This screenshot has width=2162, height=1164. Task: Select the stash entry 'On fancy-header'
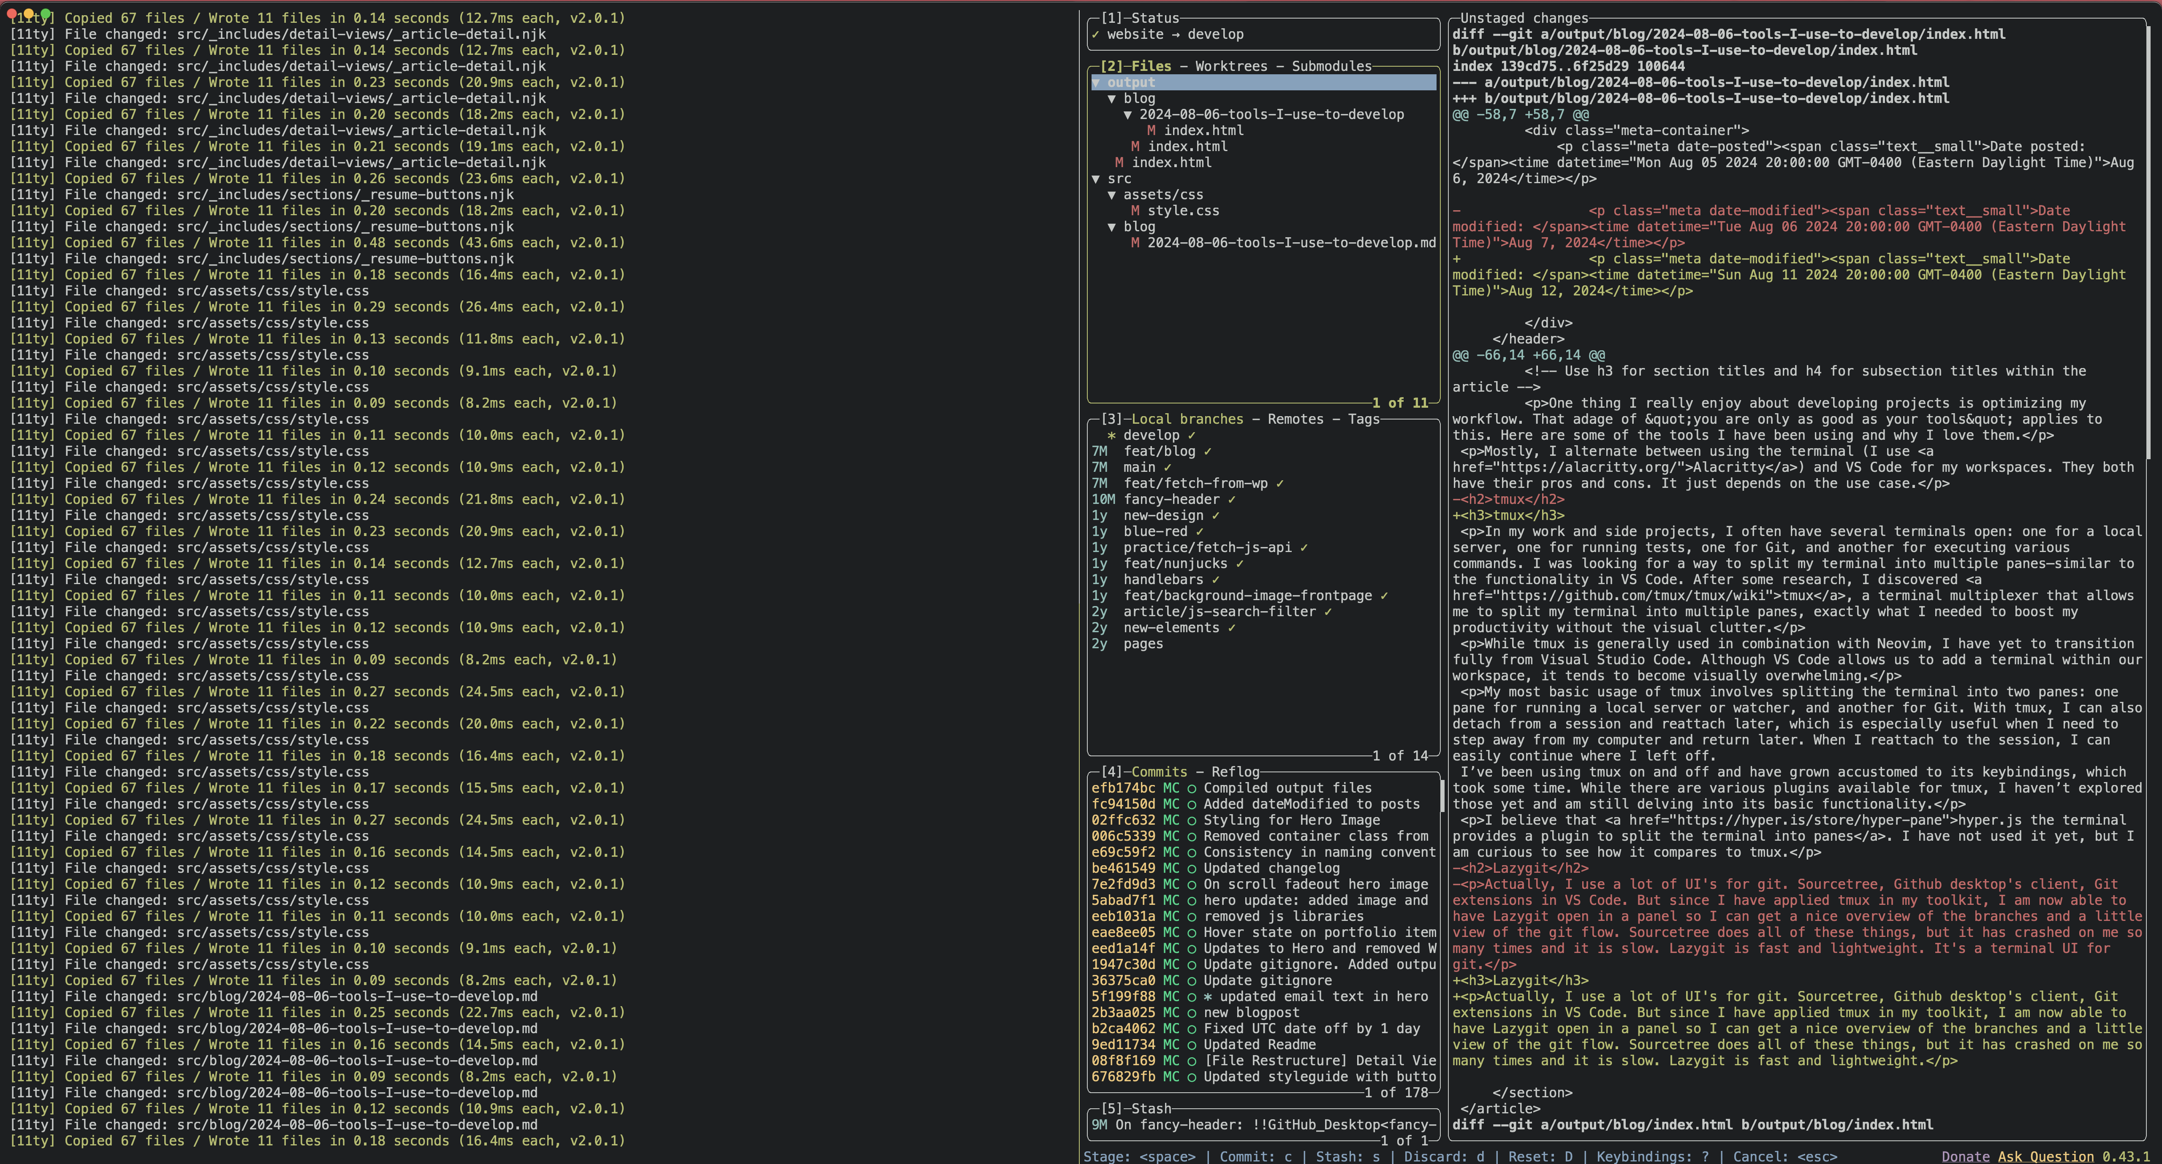[x=1263, y=1125]
